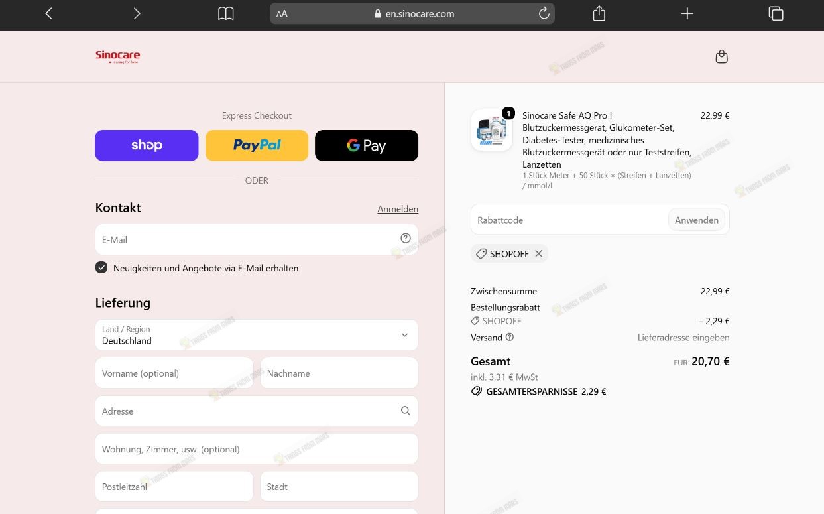Click the Lieferadresse eingeben text
Viewport: 824px width, 514px height.
683,337
